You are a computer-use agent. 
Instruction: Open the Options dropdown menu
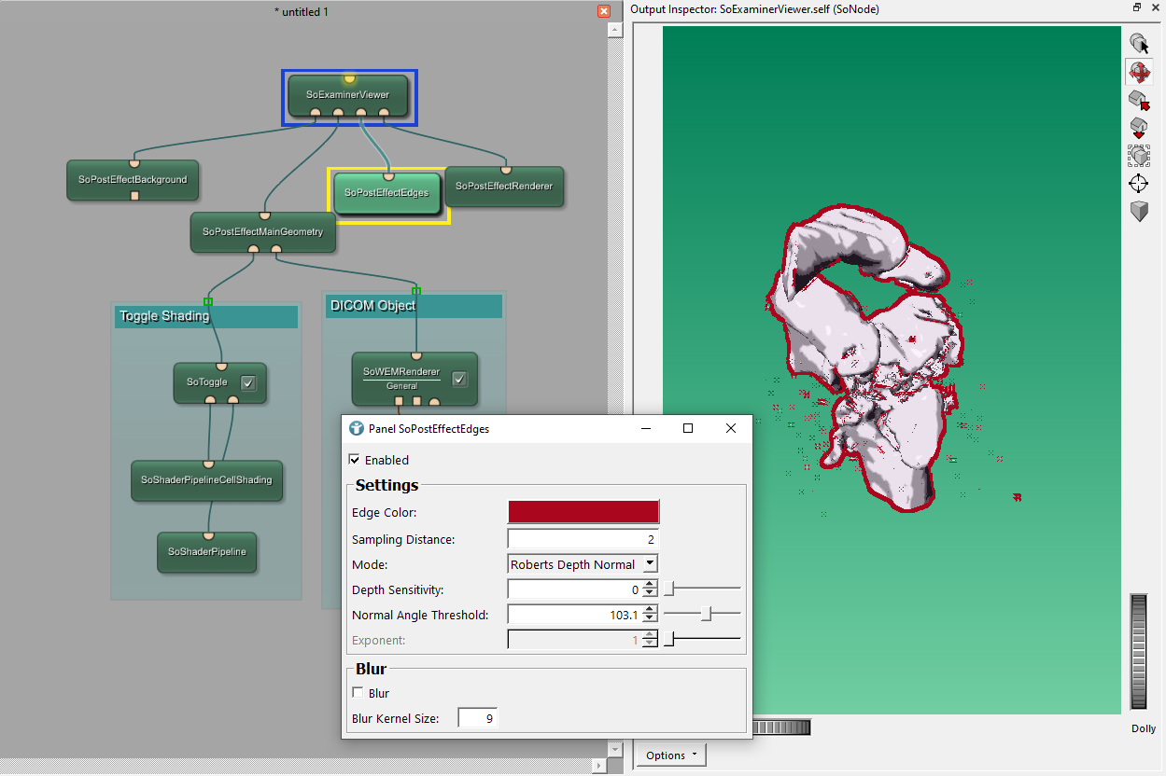point(671,755)
